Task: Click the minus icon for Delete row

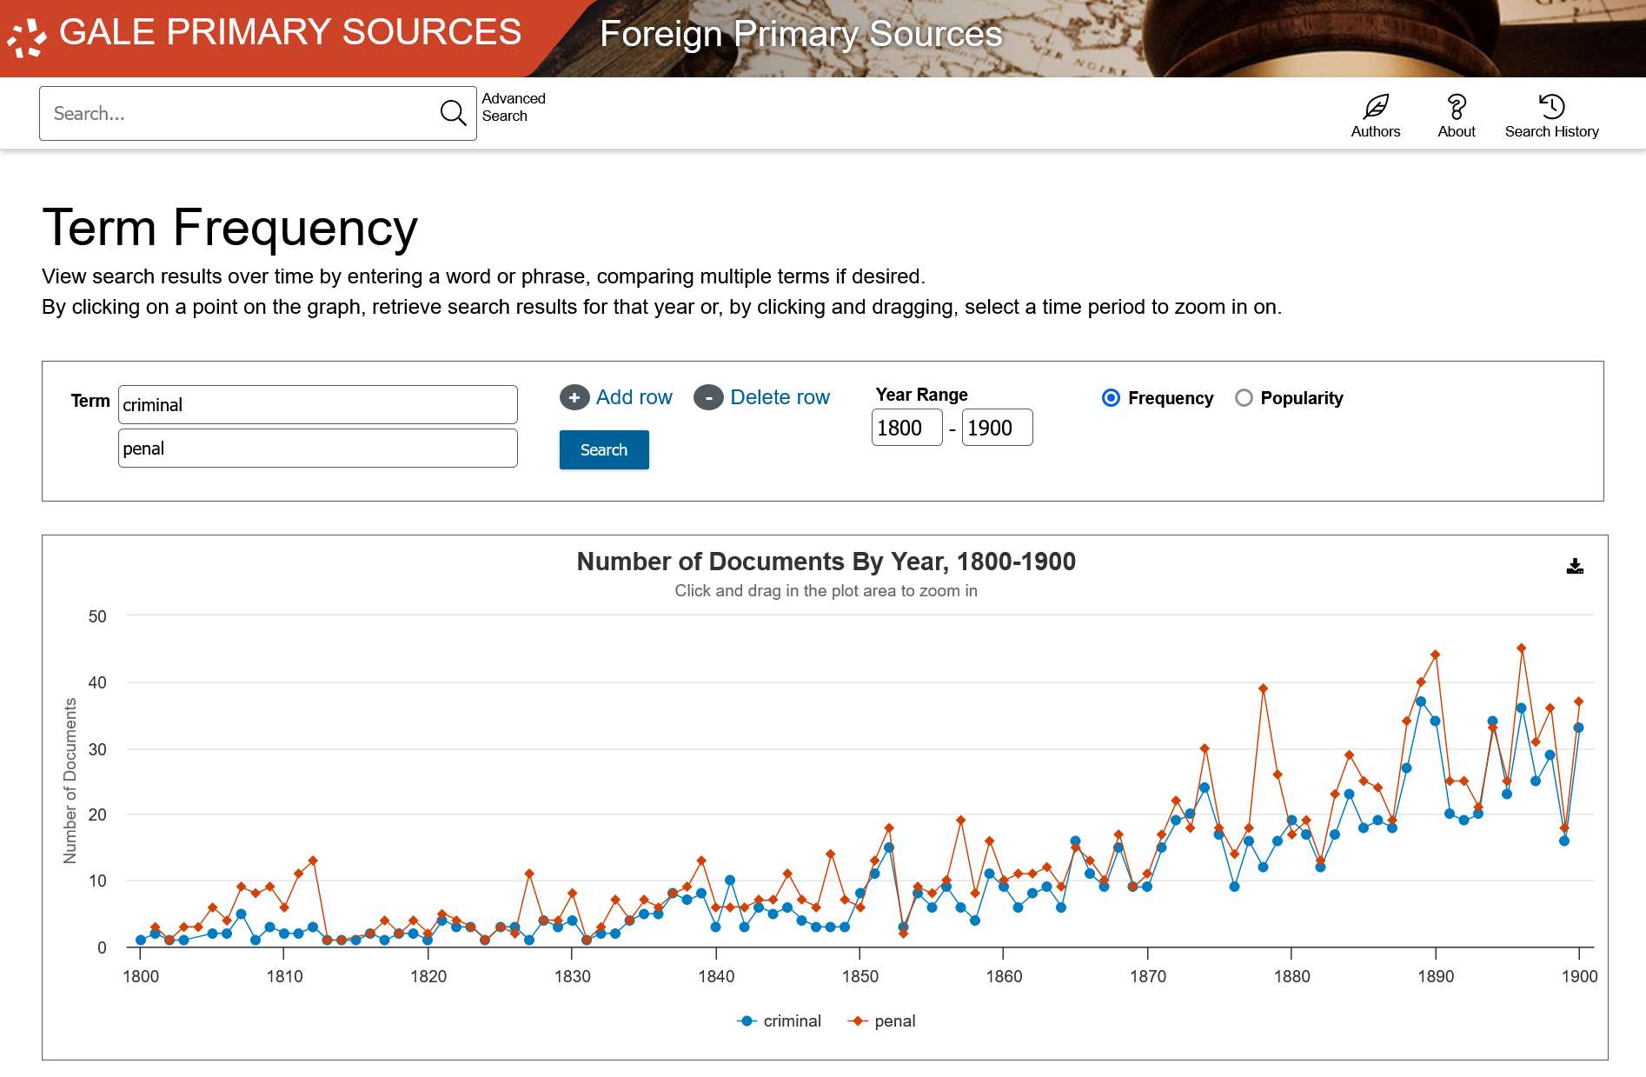Action: [x=708, y=397]
